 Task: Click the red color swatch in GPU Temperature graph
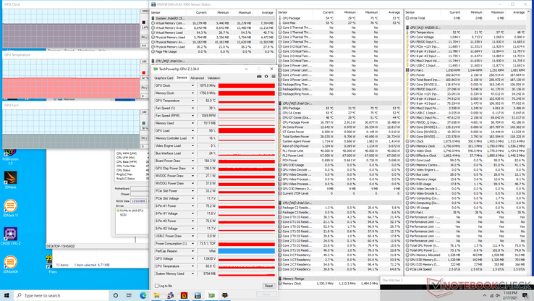144,72
